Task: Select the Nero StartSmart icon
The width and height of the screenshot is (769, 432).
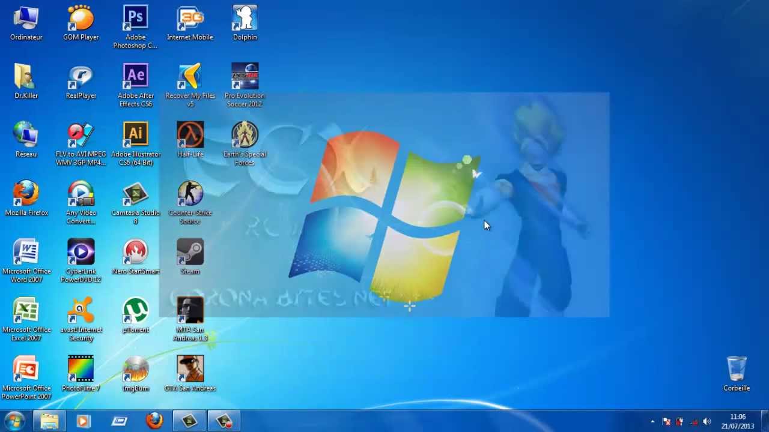Action: point(135,257)
